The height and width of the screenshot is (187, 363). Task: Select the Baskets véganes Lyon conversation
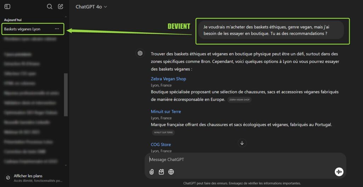pyautogui.click(x=33, y=29)
